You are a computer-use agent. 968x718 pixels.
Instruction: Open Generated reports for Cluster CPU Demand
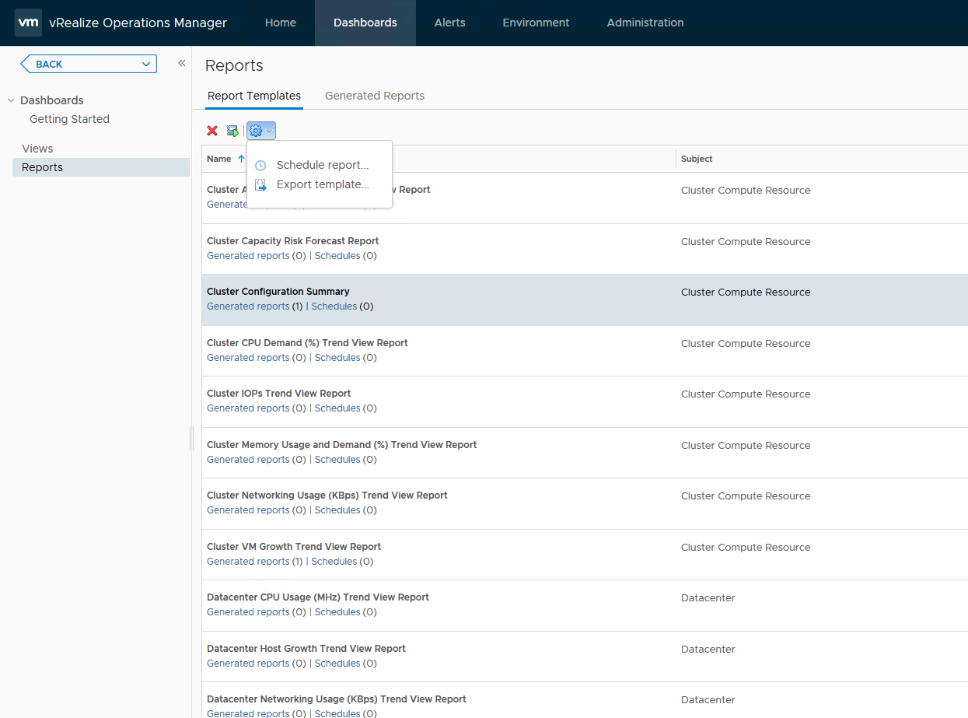(248, 358)
